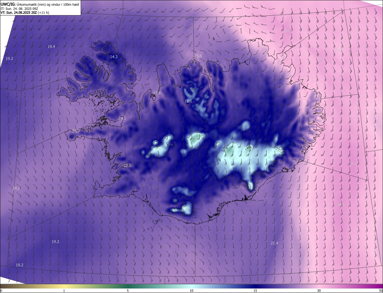Screen dimensions: 383x293
Task: Click the faint 35.1 value label
Action: click(353, 164)
